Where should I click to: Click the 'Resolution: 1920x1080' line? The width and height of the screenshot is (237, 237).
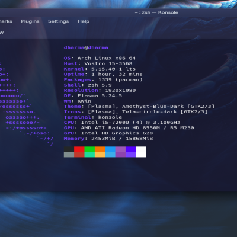point(100,90)
